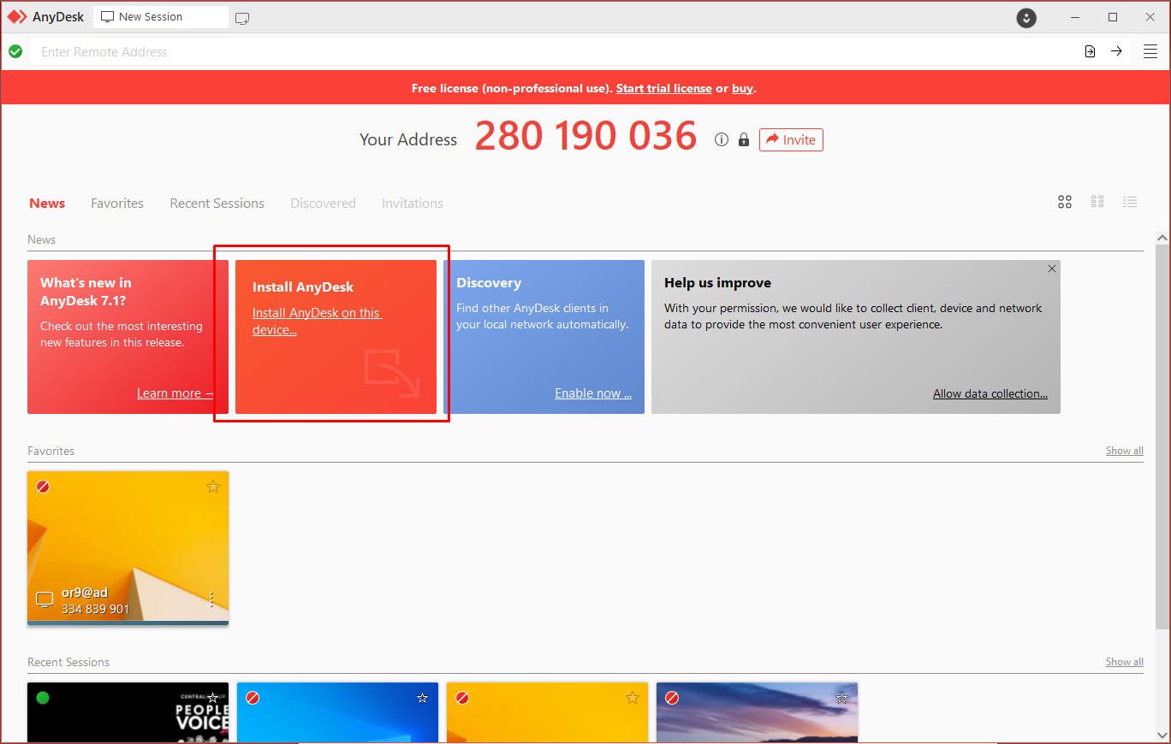The height and width of the screenshot is (744, 1171).
Task: Click the connect arrow in the address bar
Action: click(1116, 51)
